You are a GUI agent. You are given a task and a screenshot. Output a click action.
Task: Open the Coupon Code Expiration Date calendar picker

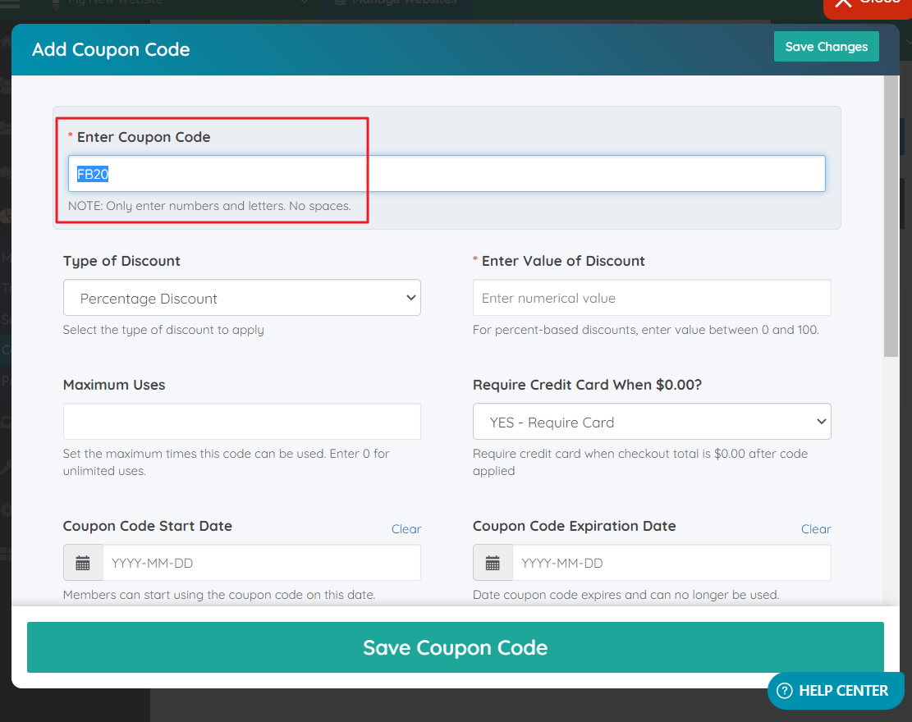(x=492, y=563)
